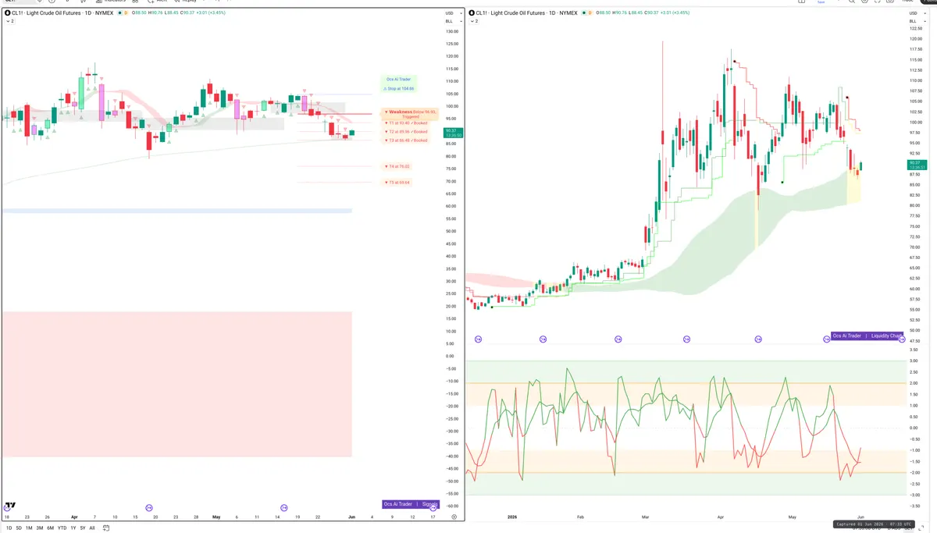Open the go-to-date calendar icon

coord(105,528)
